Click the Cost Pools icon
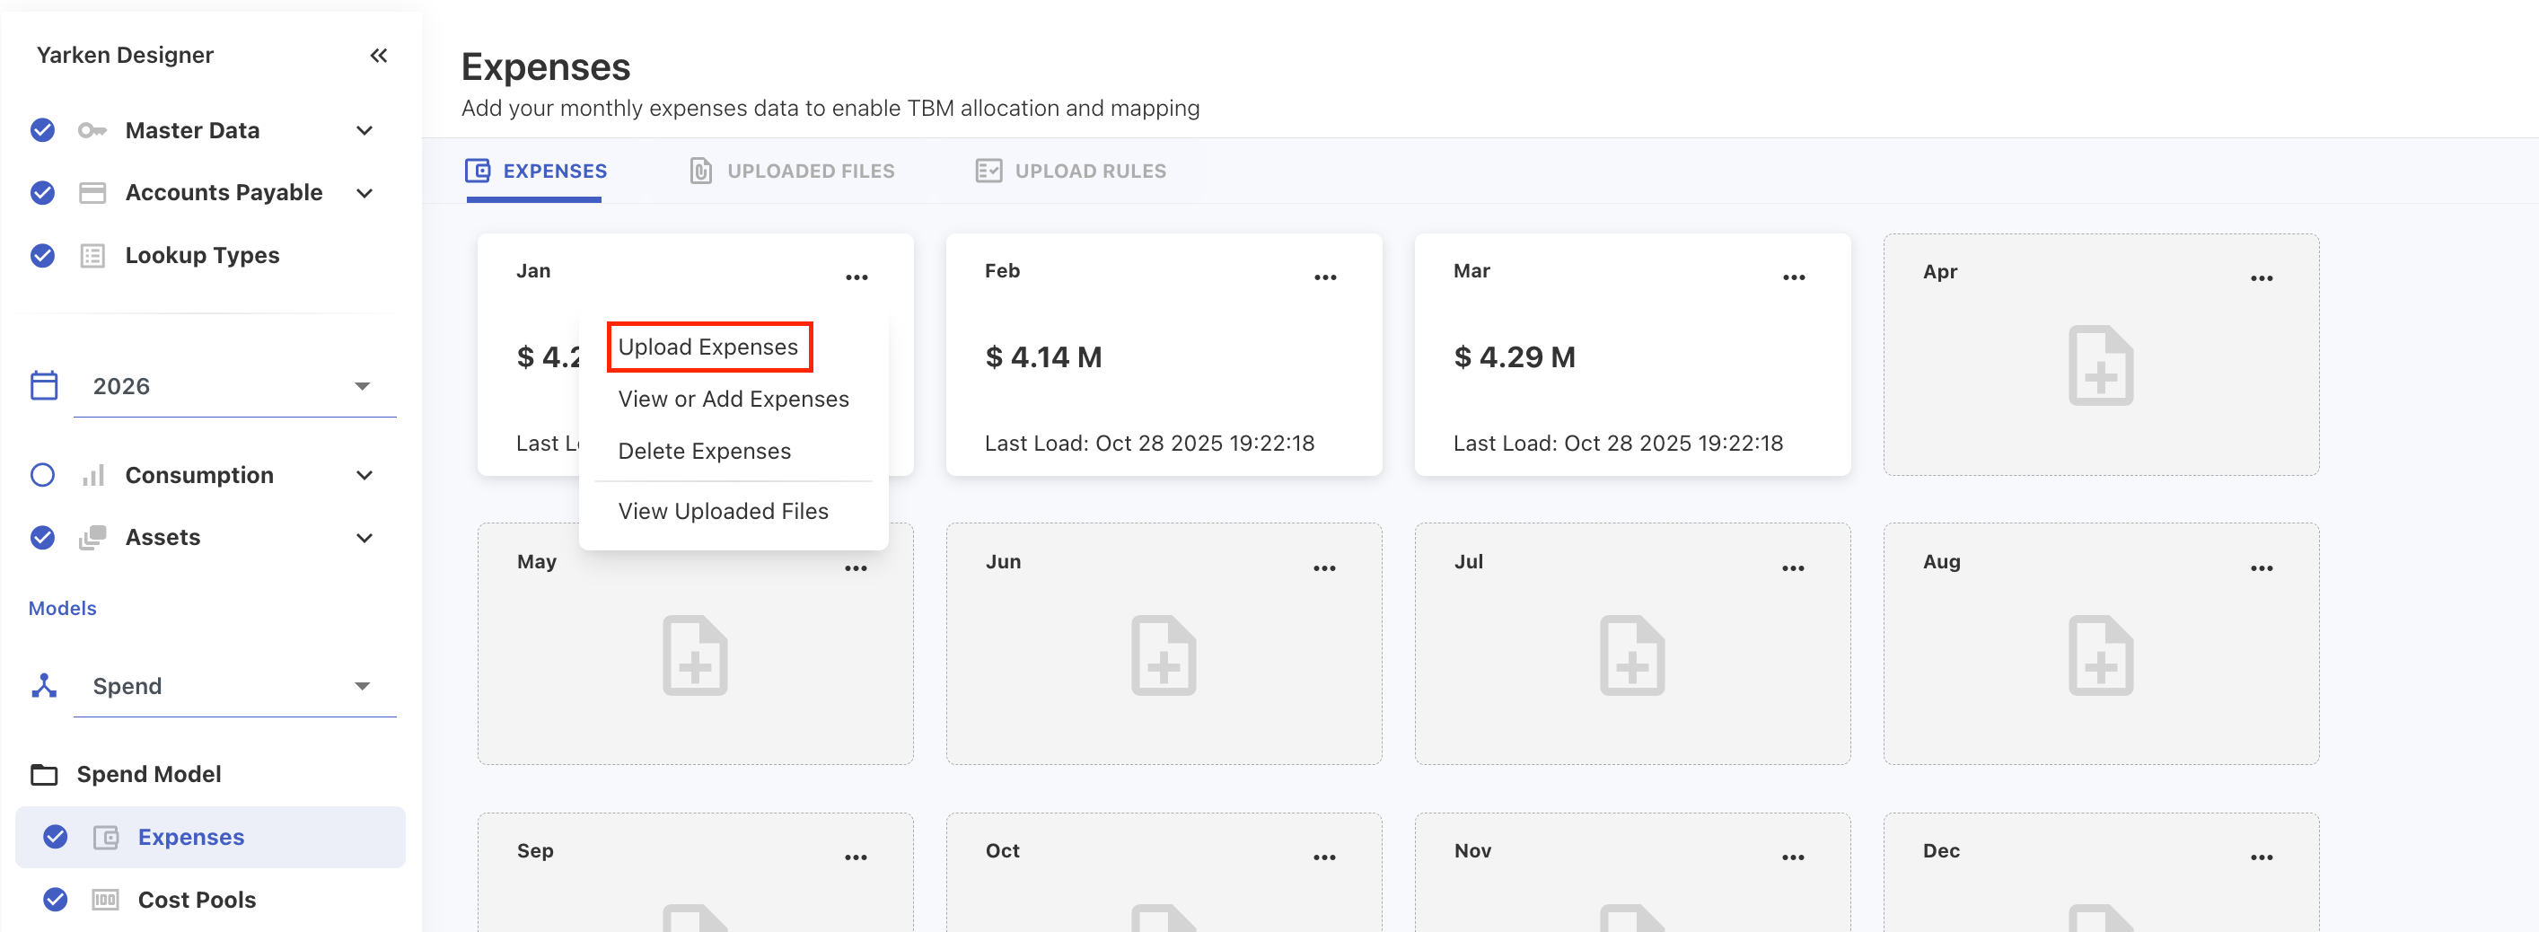Screen dimensions: 2539x932 [105, 900]
